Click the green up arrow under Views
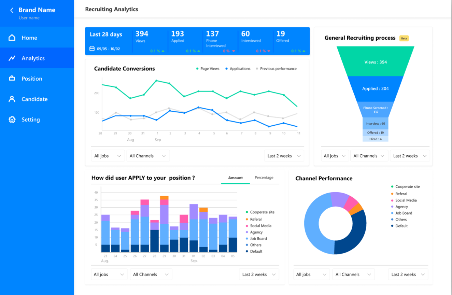Screen dimensions: 452x295 (163, 51)
